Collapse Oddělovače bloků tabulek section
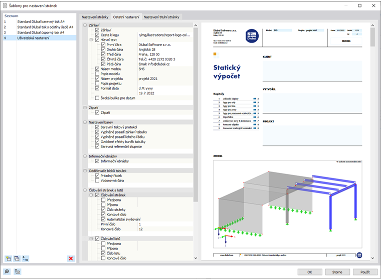 click(x=85, y=170)
